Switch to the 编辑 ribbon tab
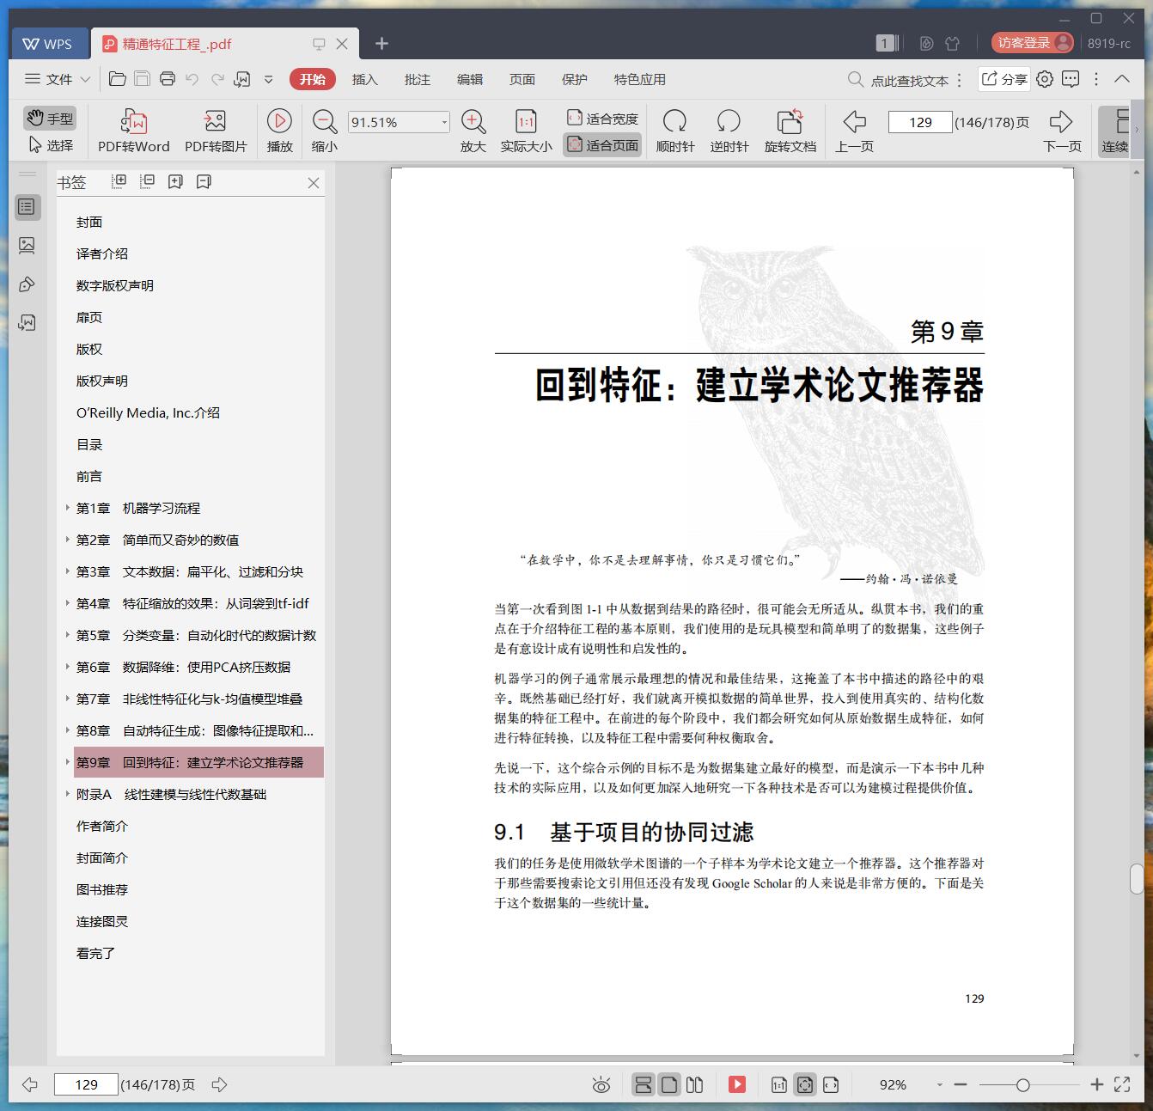The width and height of the screenshot is (1153, 1111). tap(470, 79)
